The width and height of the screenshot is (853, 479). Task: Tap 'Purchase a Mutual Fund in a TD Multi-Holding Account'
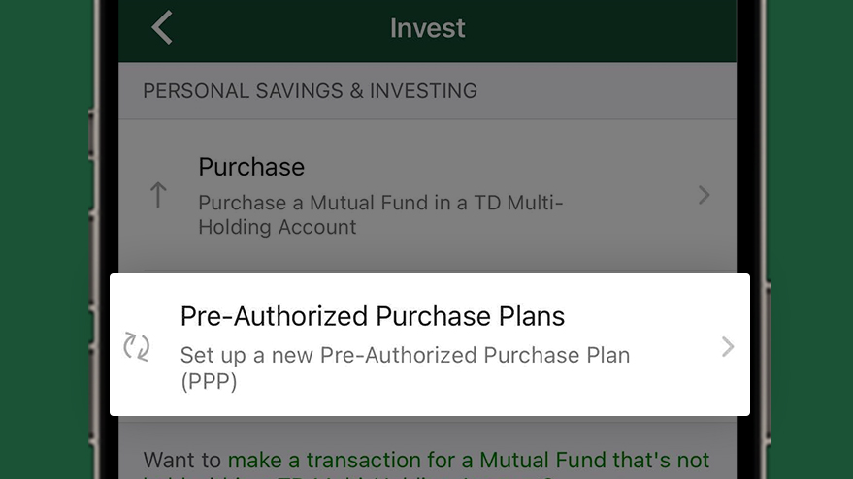coord(380,214)
